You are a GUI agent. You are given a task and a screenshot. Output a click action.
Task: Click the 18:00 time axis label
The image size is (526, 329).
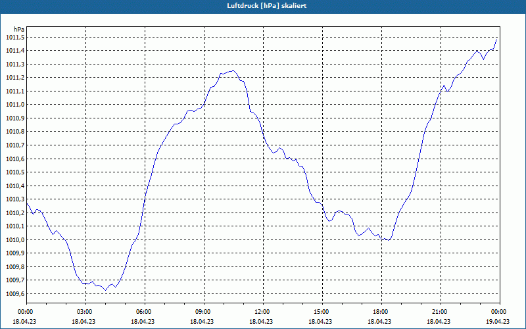tap(381, 312)
